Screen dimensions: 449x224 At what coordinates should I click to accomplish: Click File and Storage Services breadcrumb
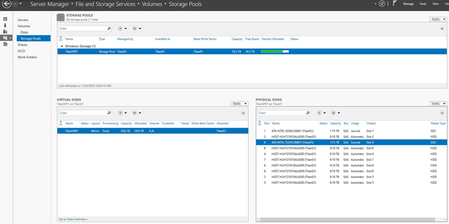[106, 4]
